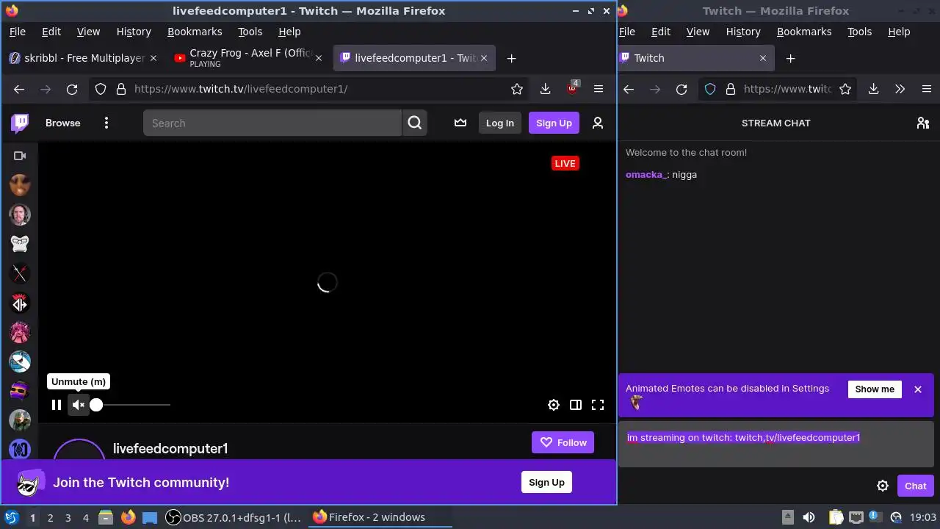940x529 pixels.
Task: Click the Twitch logo home icon
Action: point(20,123)
